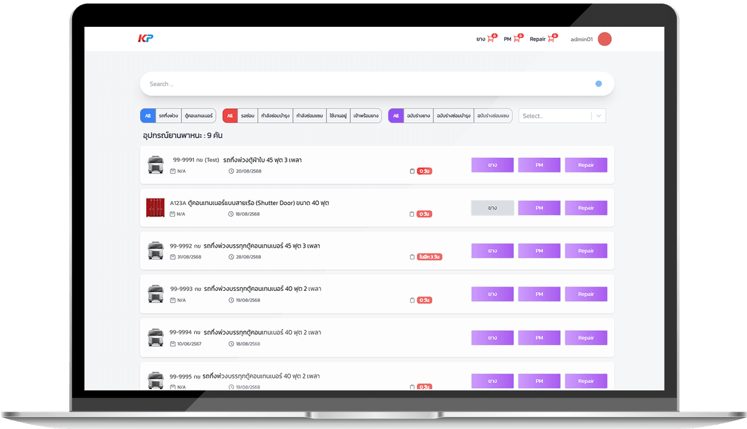Select purple All draft filter

coord(395,116)
